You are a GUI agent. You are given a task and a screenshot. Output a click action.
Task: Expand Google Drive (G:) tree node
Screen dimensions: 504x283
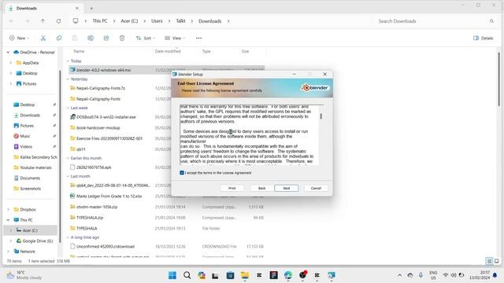tap(10, 241)
